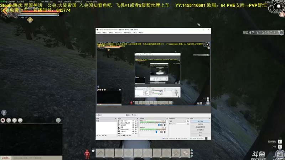
Task: Click the red character figure beside hotbar
Action: (x=87, y=154)
